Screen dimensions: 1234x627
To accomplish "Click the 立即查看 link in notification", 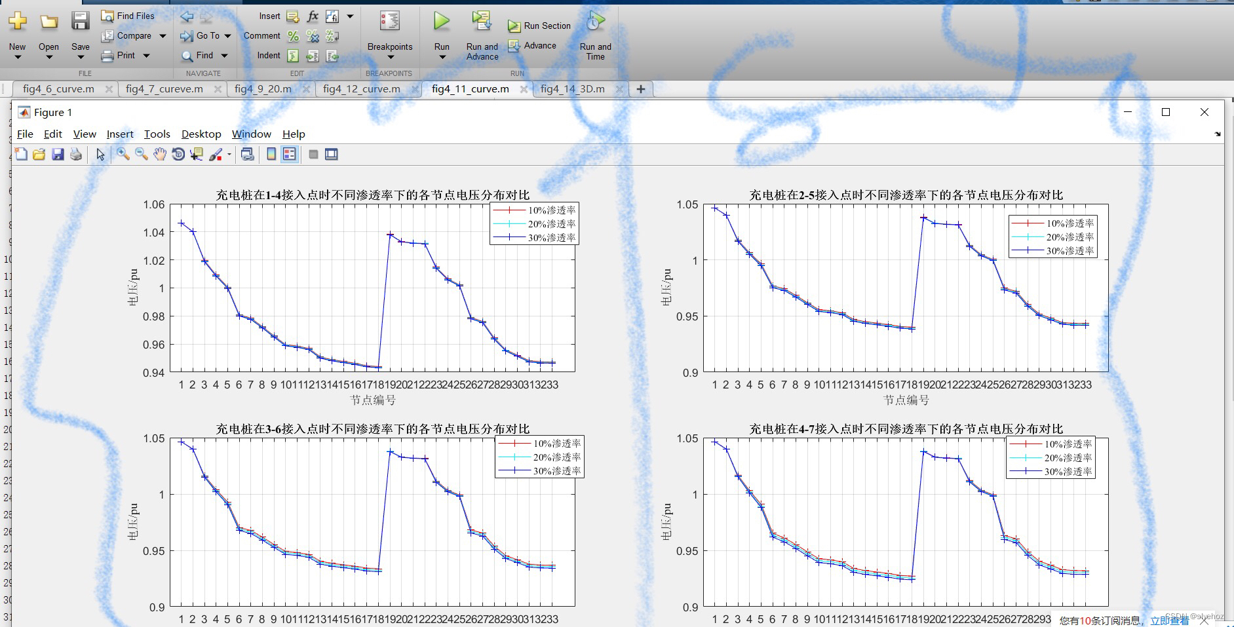I will [1169, 620].
